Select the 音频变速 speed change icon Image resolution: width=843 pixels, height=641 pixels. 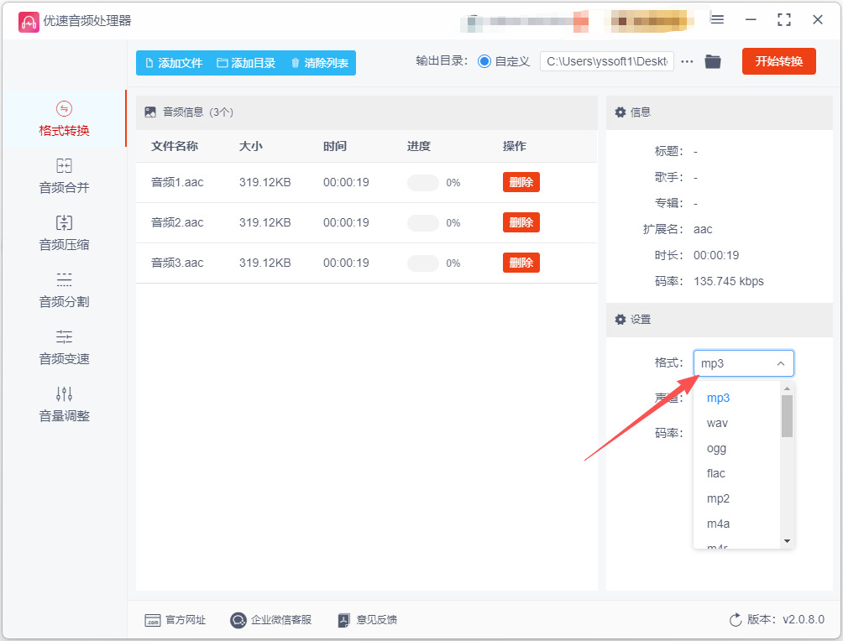tap(64, 337)
